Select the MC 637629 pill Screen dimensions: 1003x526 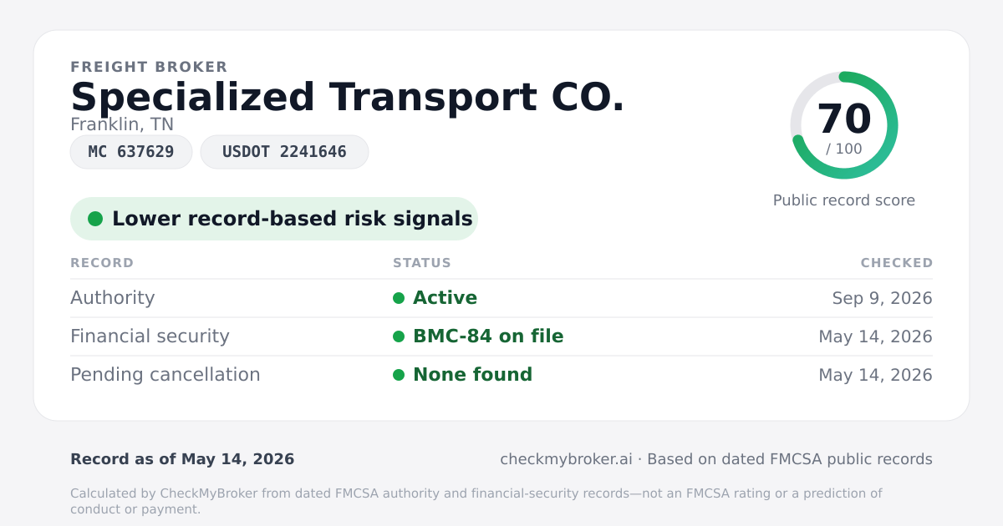tap(131, 152)
